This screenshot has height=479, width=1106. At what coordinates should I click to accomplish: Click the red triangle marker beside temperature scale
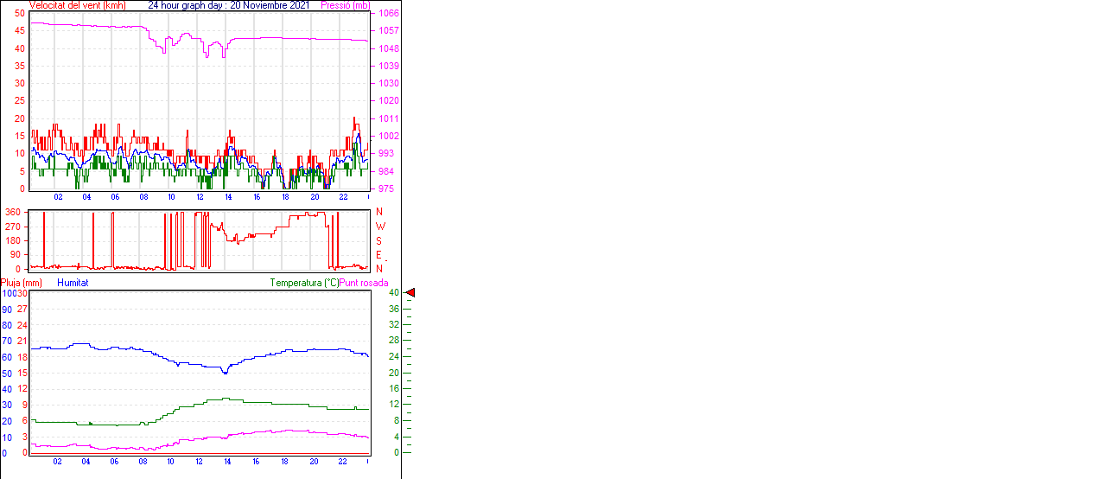pyautogui.click(x=411, y=293)
